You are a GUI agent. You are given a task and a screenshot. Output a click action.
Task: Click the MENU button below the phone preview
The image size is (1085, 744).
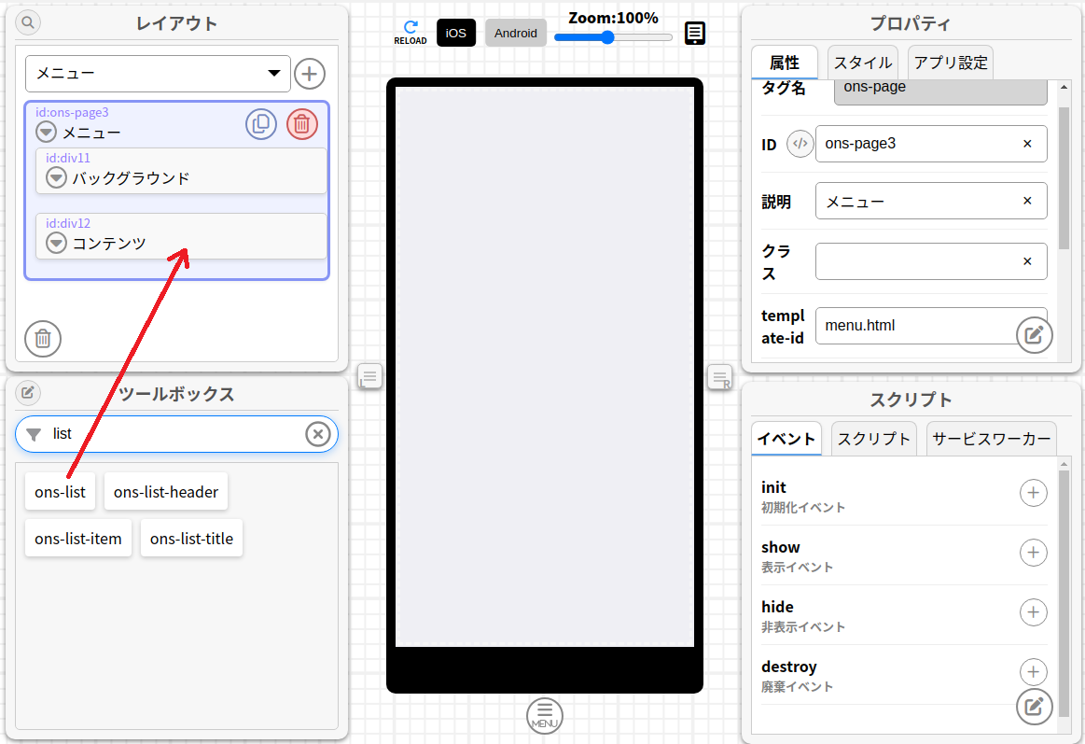coord(544,715)
